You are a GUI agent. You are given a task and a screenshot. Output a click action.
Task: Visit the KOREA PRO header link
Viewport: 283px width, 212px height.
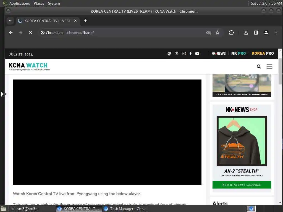pos(263,53)
